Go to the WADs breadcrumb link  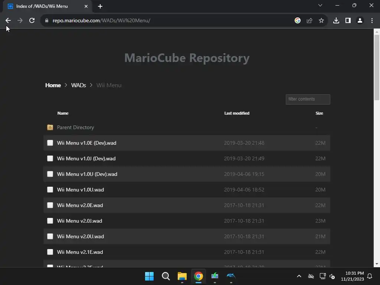click(79, 85)
